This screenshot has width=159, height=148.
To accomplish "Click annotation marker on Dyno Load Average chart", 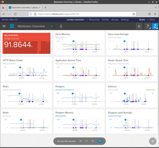I will (x=124, y=41).
